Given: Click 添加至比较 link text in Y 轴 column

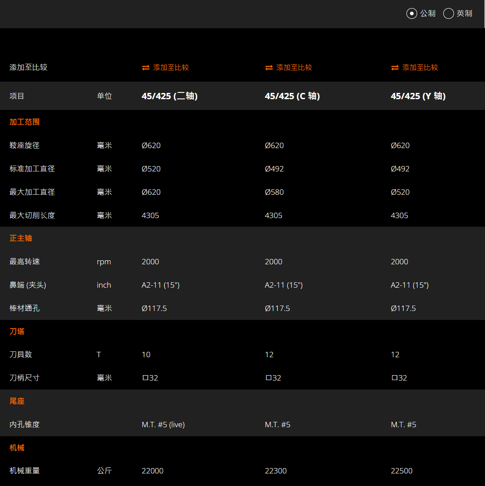Looking at the screenshot, I should [420, 68].
